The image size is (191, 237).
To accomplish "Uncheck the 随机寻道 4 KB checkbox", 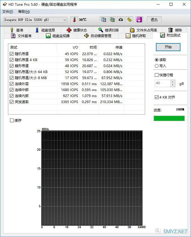I will point(11,60).
